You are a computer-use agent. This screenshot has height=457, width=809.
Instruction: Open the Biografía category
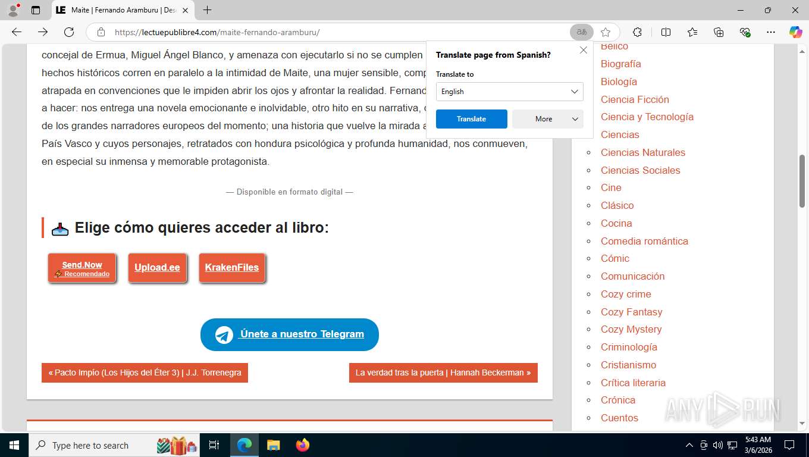pos(621,64)
